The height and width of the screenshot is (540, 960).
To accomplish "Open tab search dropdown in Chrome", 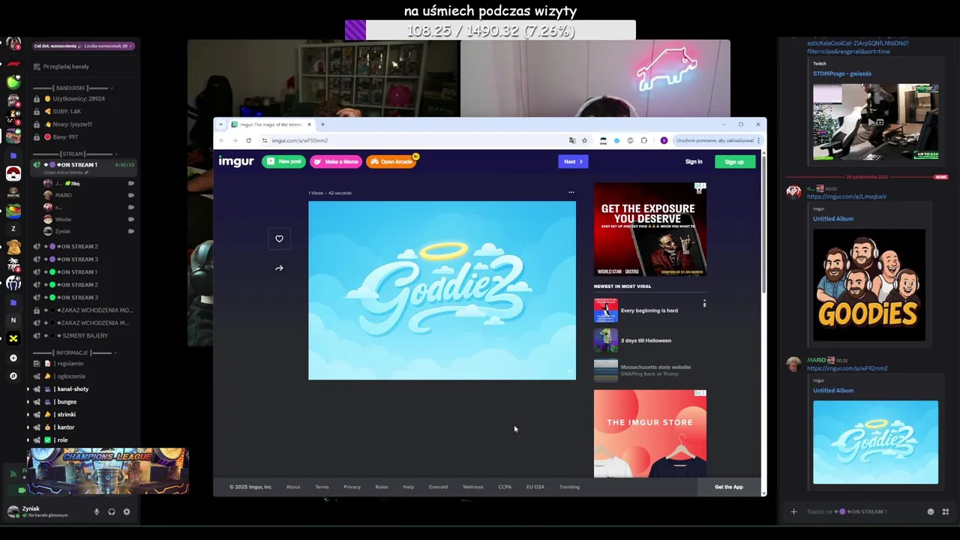I will coord(220,124).
